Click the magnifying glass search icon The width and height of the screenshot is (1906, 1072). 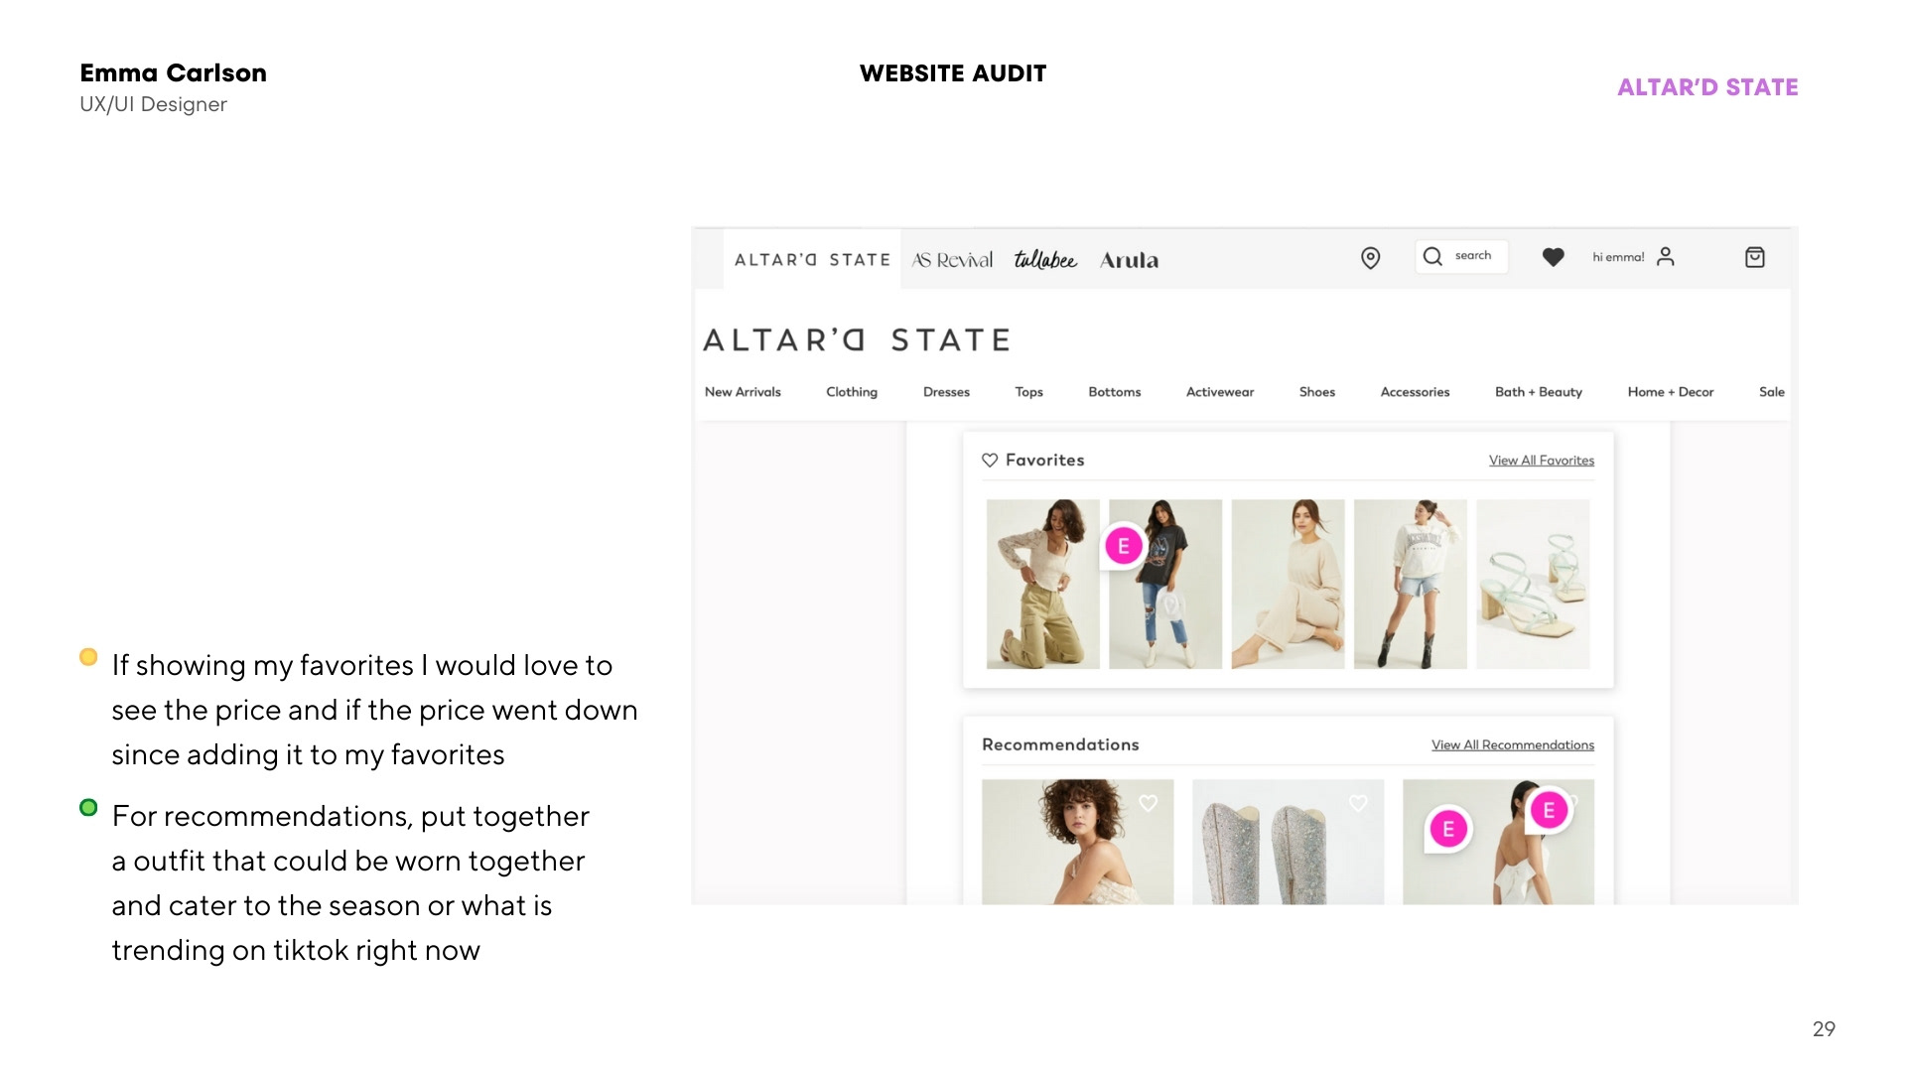click(x=1432, y=256)
